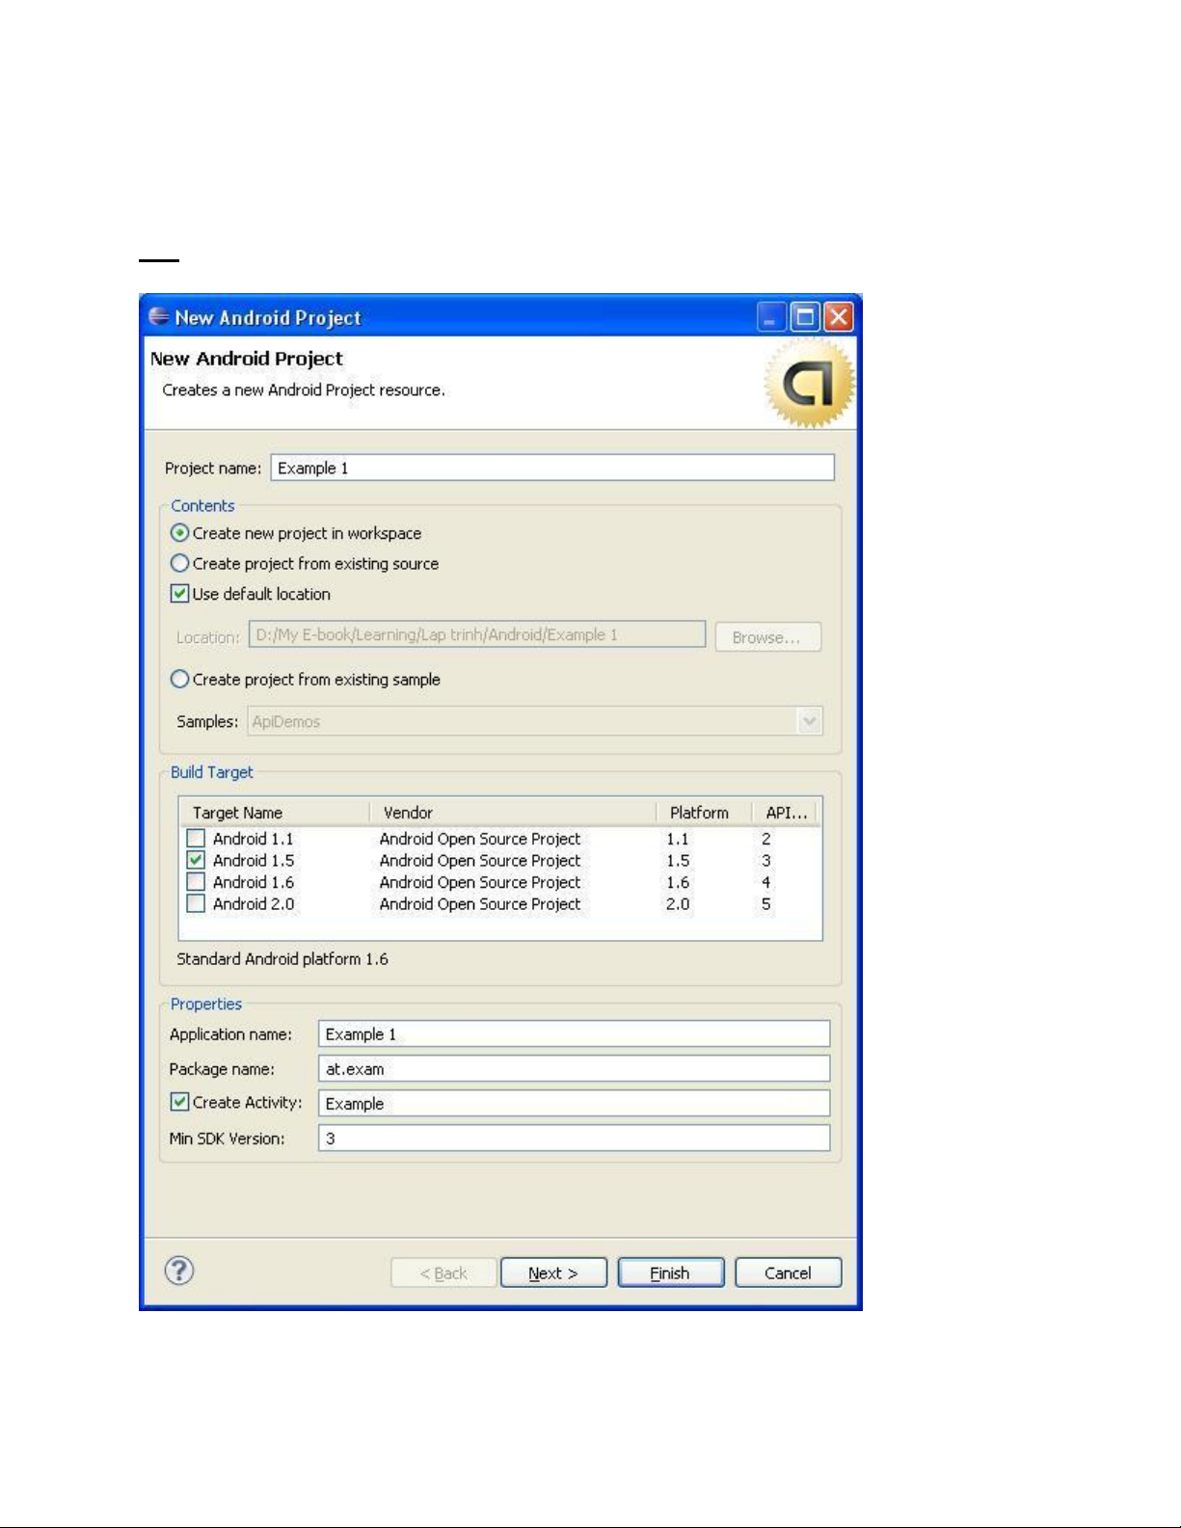The image size is (1181, 1528).
Task: Check the Android 1.1 build target
Action: (196, 838)
